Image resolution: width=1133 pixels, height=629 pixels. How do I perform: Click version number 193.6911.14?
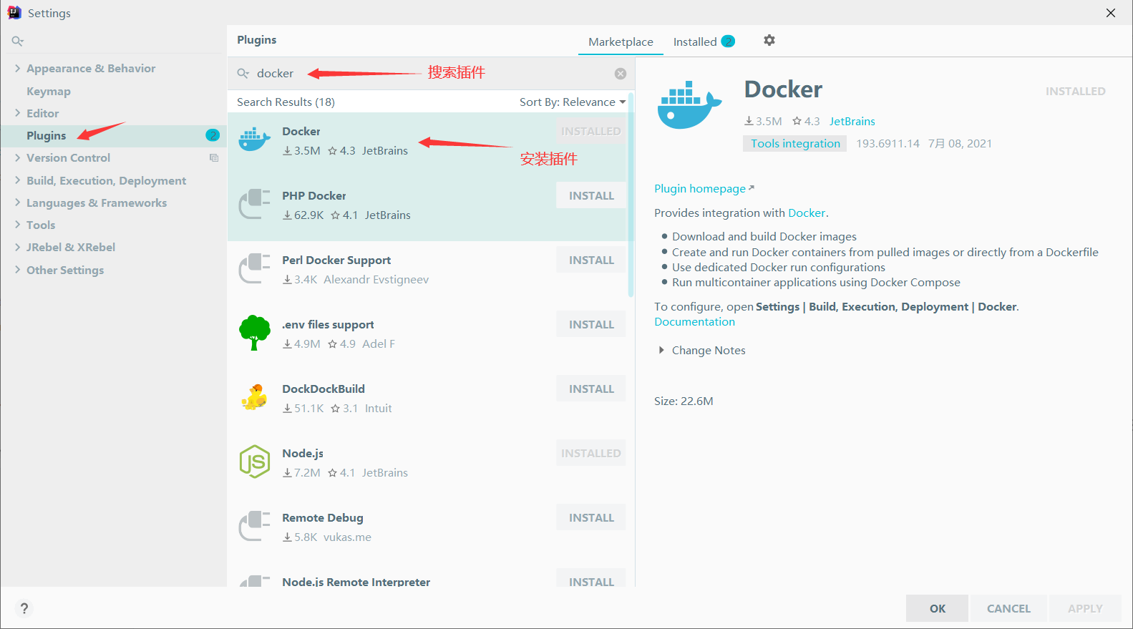pyautogui.click(x=888, y=144)
